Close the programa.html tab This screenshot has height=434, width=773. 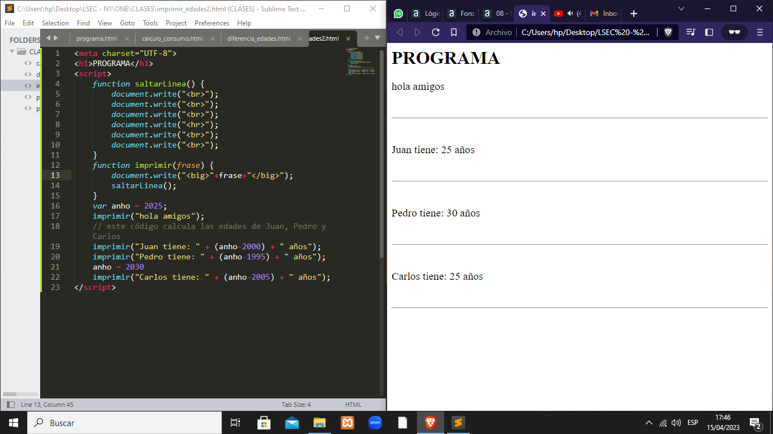tap(127, 38)
